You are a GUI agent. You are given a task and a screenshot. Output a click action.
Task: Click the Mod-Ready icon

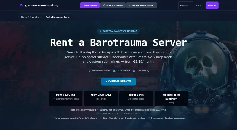click(134, 71)
